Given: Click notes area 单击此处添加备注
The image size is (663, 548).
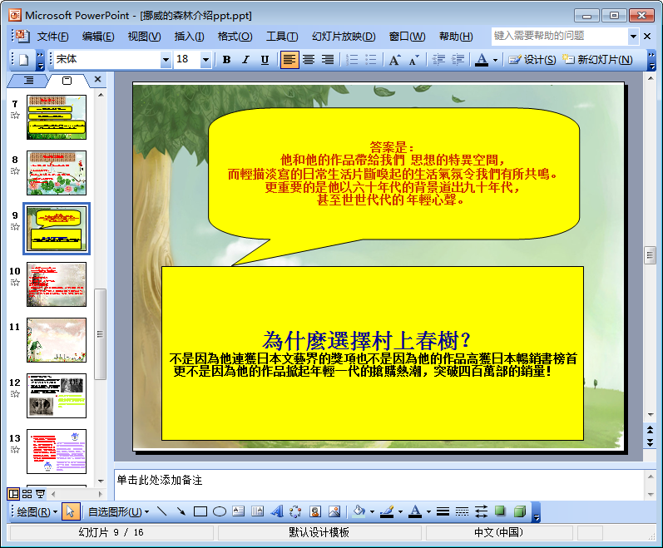Looking at the screenshot, I should coord(379,484).
